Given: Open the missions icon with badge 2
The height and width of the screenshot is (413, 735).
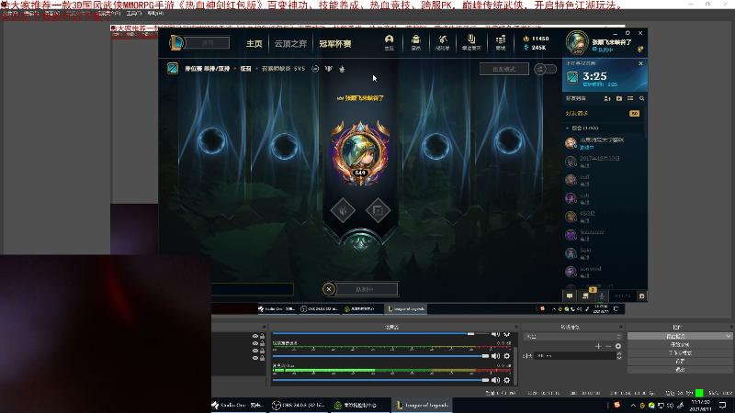Looking at the screenshot, I should point(585,296).
